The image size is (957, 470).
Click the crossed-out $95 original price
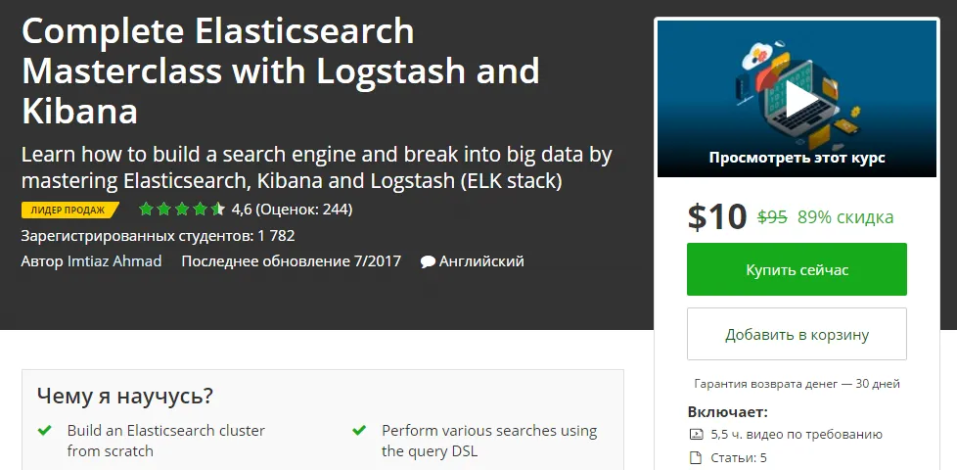[x=773, y=217]
